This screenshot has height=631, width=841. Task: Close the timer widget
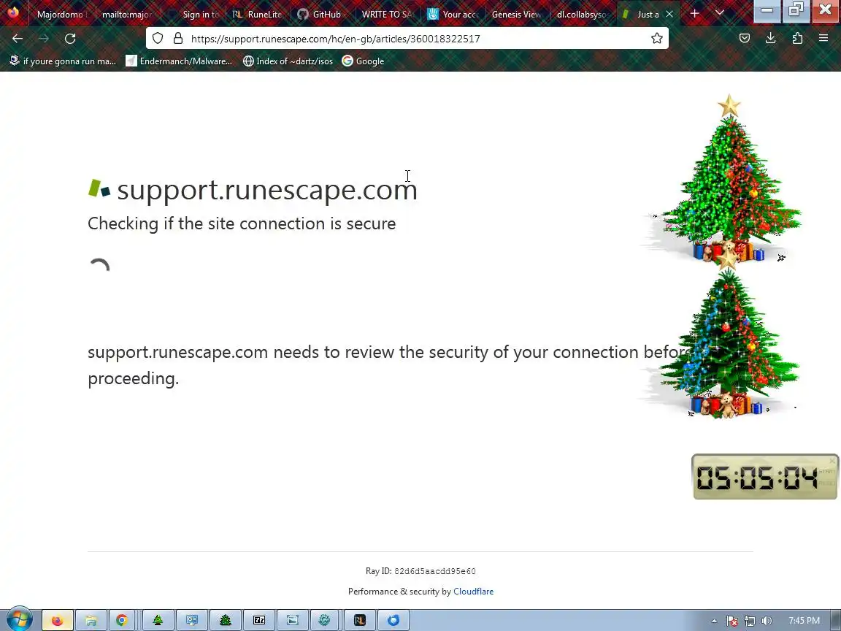(832, 460)
